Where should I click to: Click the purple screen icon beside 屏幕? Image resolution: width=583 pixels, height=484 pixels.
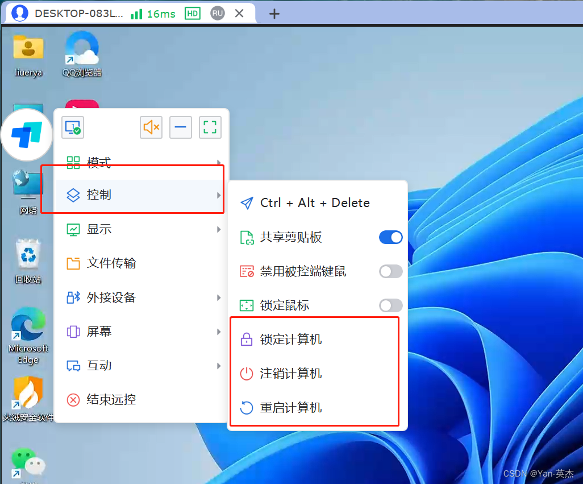click(73, 332)
